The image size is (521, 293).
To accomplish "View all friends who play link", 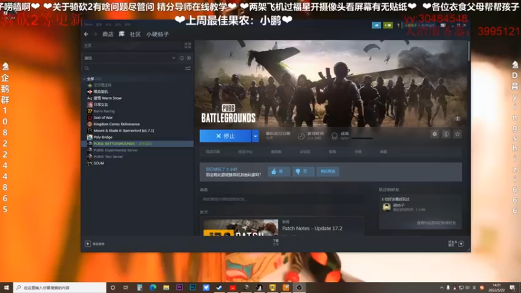I will pos(436,223).
